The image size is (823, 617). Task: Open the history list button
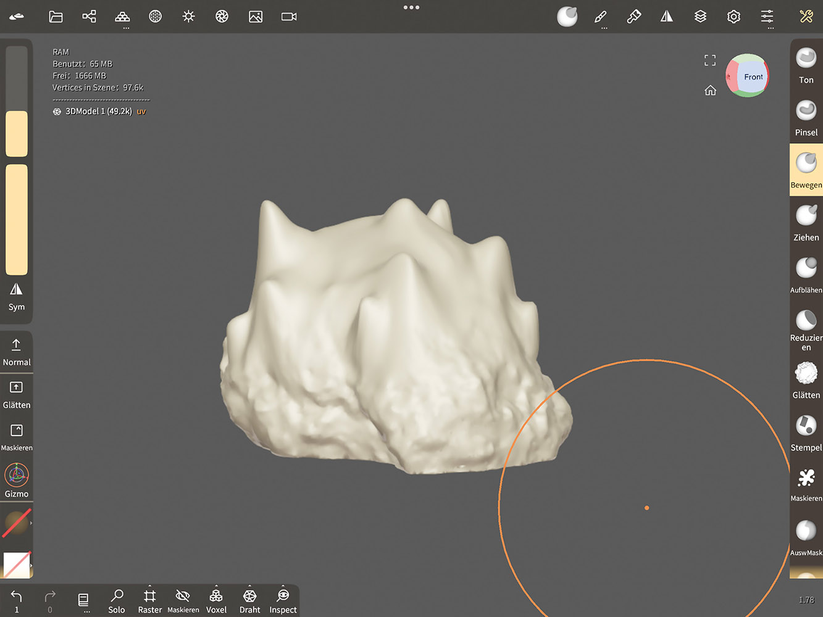83,601
